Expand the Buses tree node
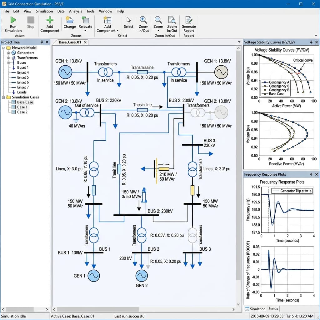Viewport: 320px width, 320px height. (8, 63)
